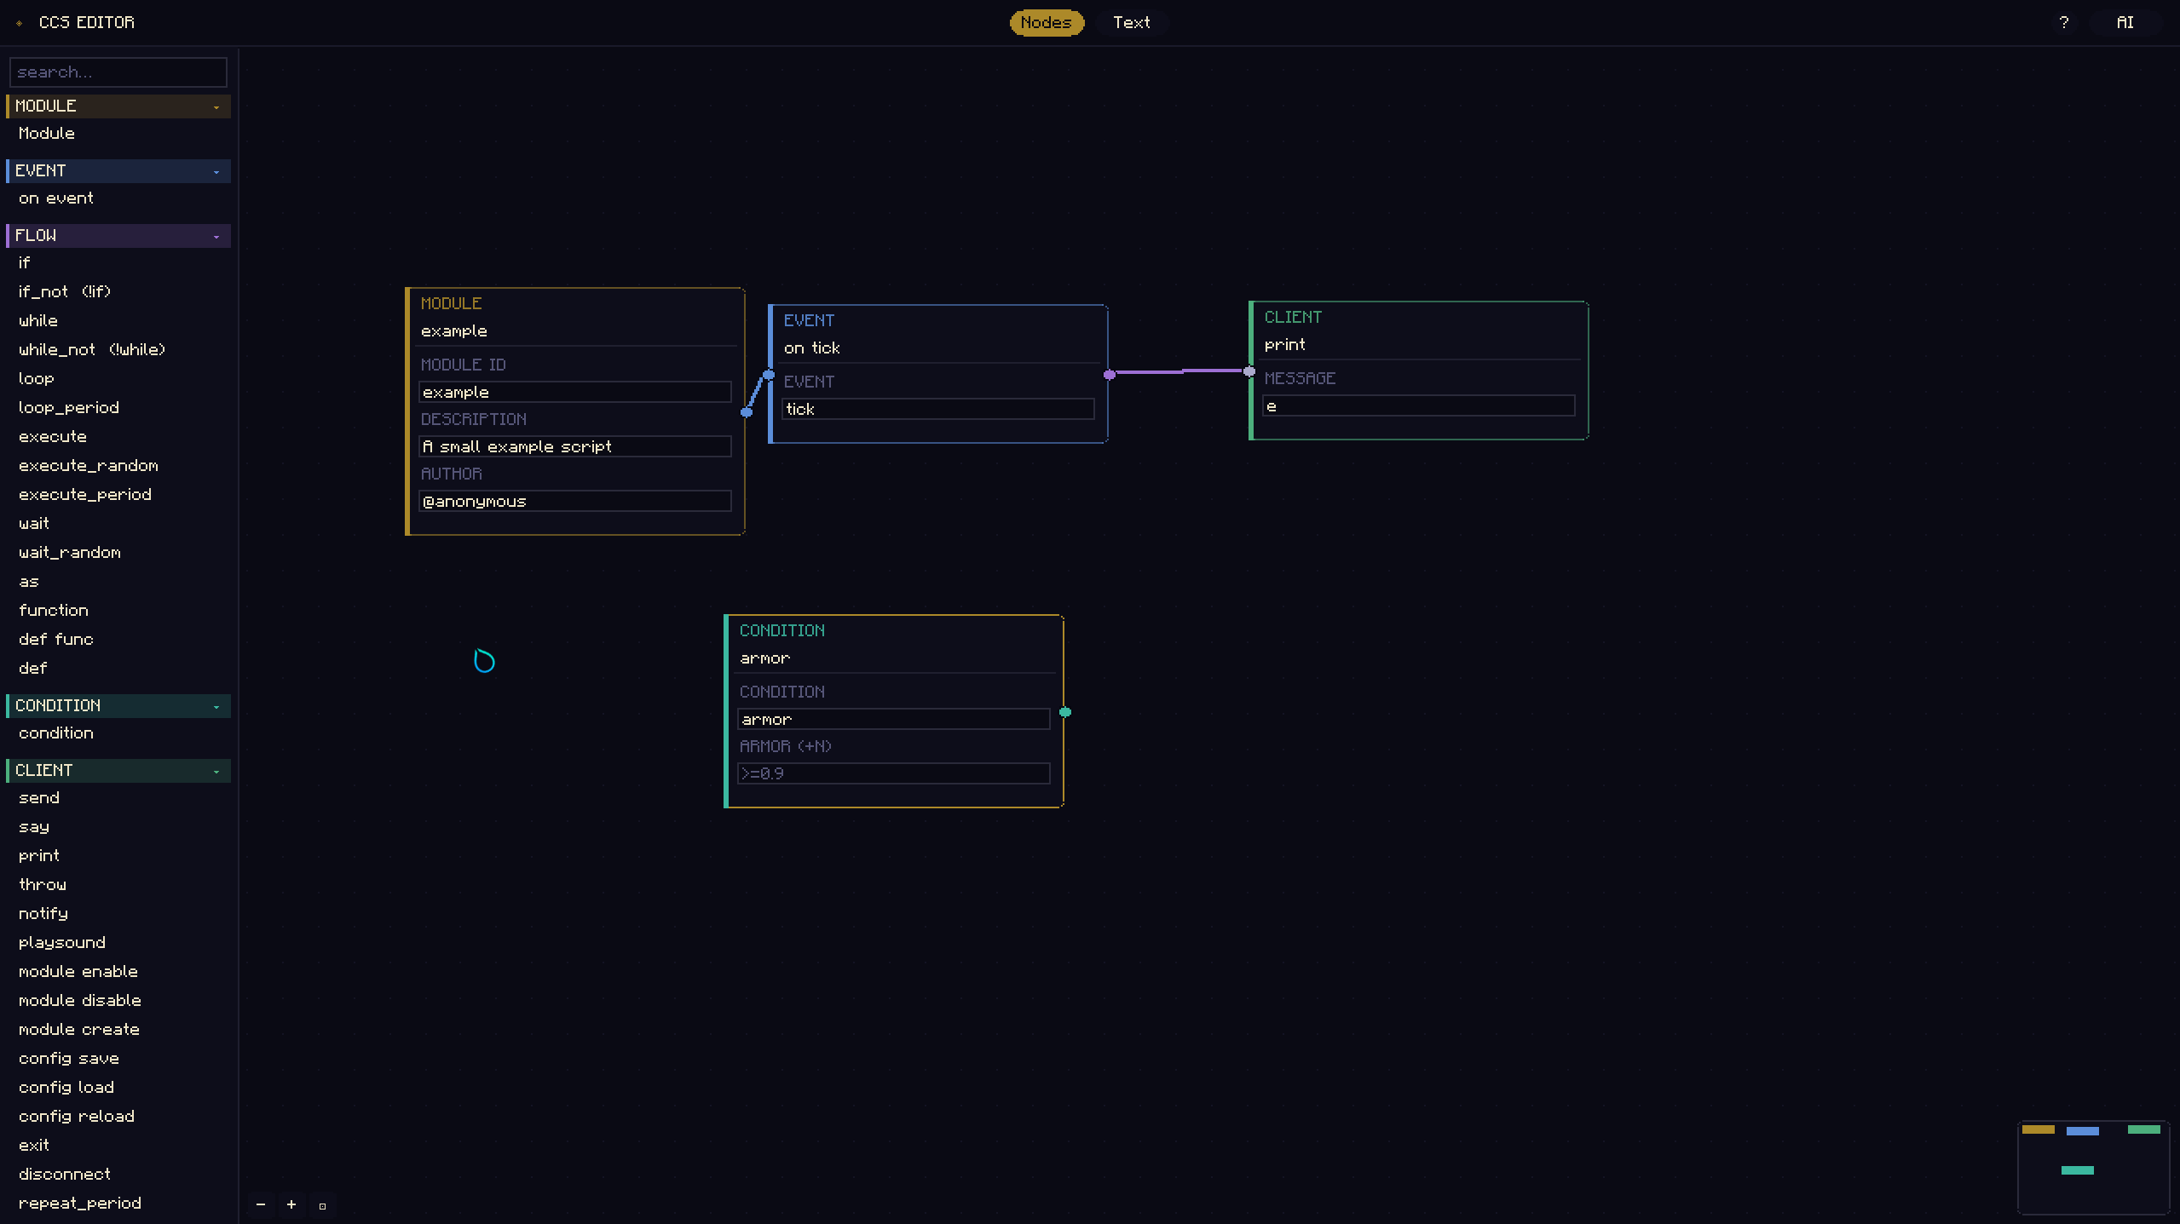Click the minimap overview
Image resolution: width=2180 pixels, height=1224 pixels.
(2093, 1167)
